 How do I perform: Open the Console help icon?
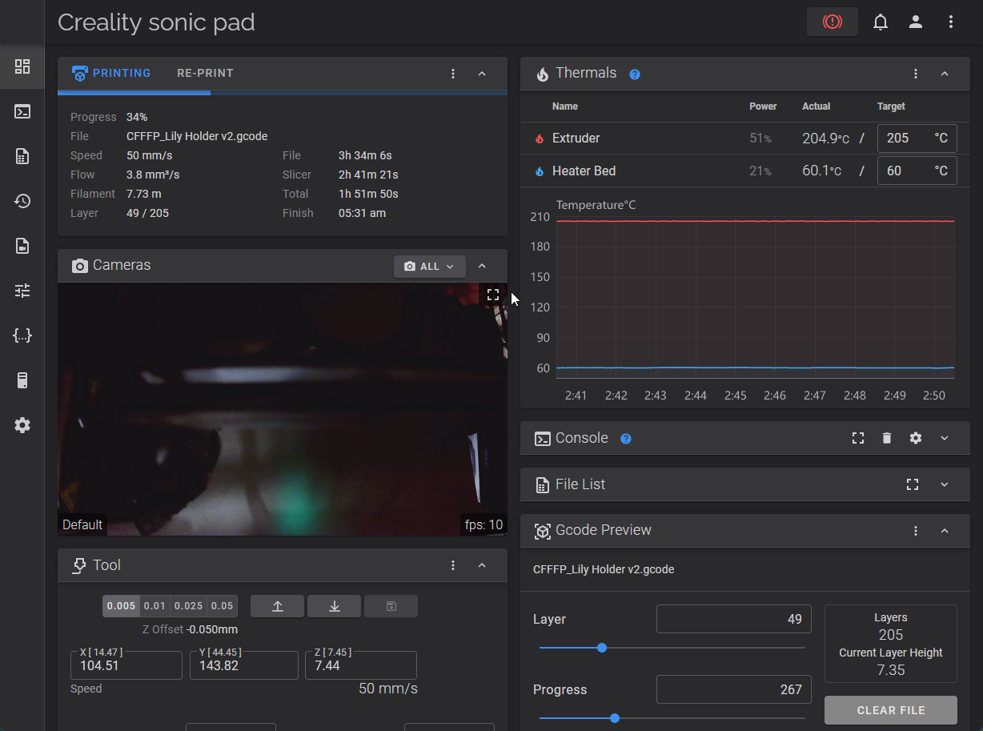pyautogui.click(x=627, y=439)
